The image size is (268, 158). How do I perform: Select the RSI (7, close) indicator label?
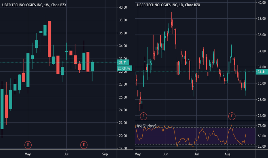click(146, 126)
